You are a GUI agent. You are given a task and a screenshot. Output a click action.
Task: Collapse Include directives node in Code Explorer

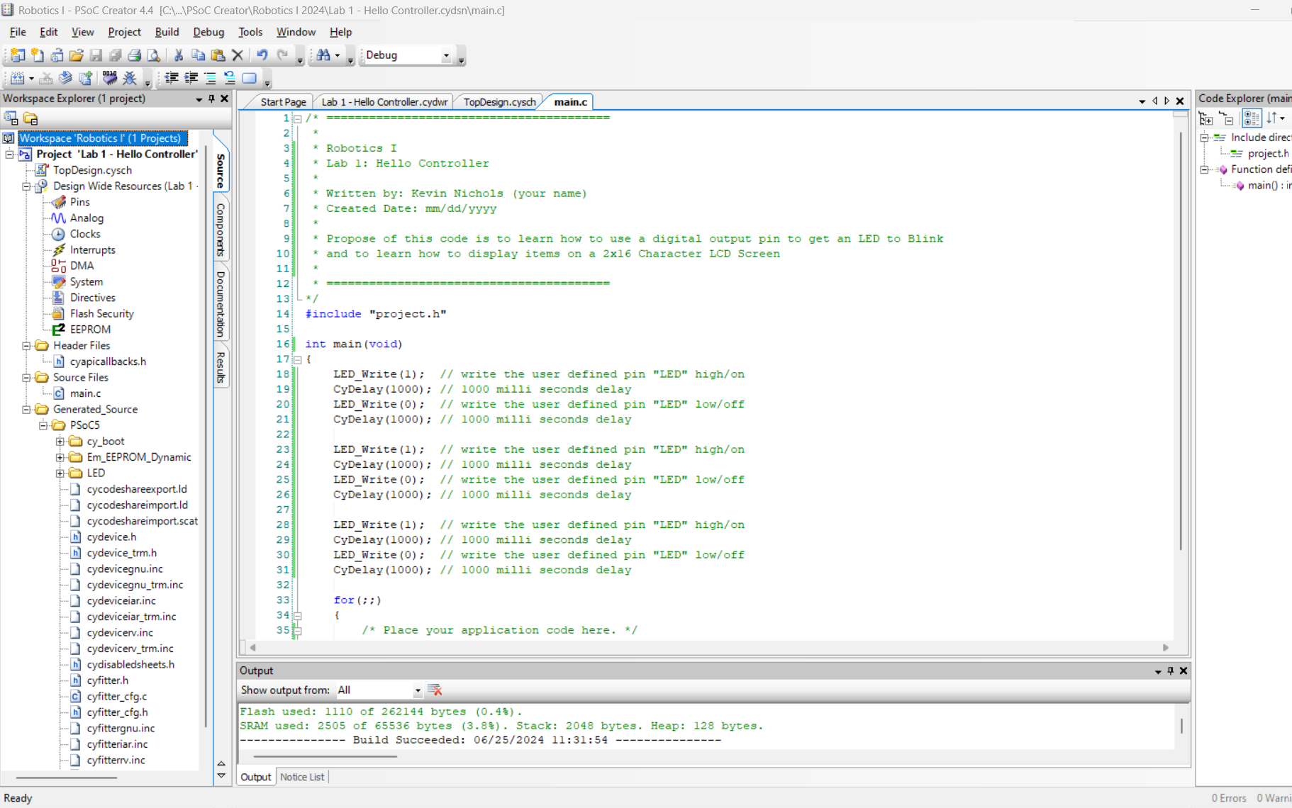(1204, 138)
